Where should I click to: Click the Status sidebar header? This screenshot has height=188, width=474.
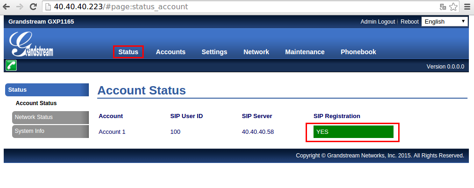point(47,90)
